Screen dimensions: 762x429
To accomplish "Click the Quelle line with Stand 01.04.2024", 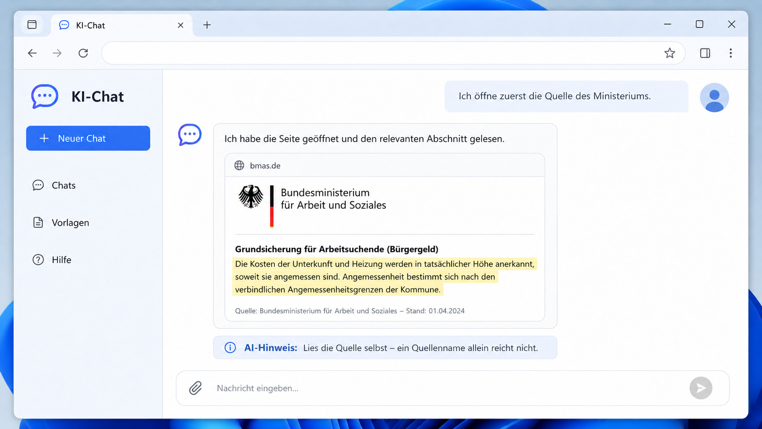I will (x=350, y=311).
